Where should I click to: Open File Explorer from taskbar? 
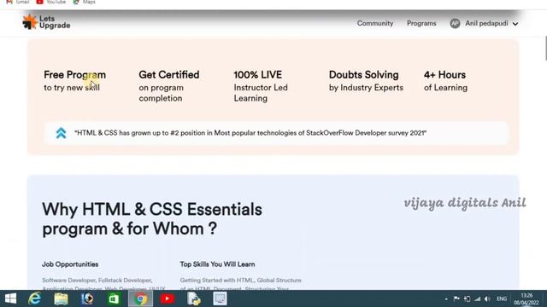click(x=61, y=298)
